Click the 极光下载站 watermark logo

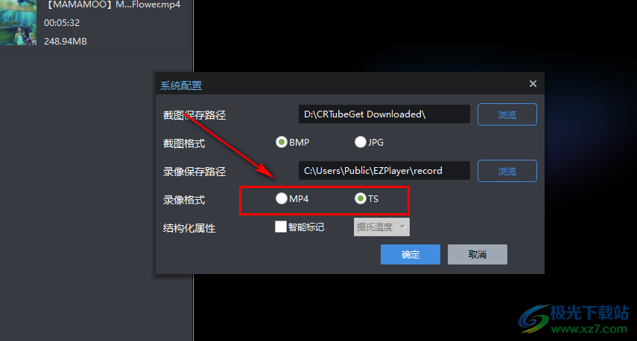pos(574,319)
